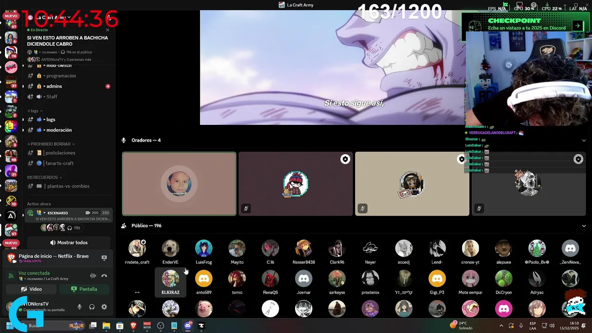592x333 pixels.
Task: Open Discord taskbar icon with 9+ badge
Action: (188, 326)
